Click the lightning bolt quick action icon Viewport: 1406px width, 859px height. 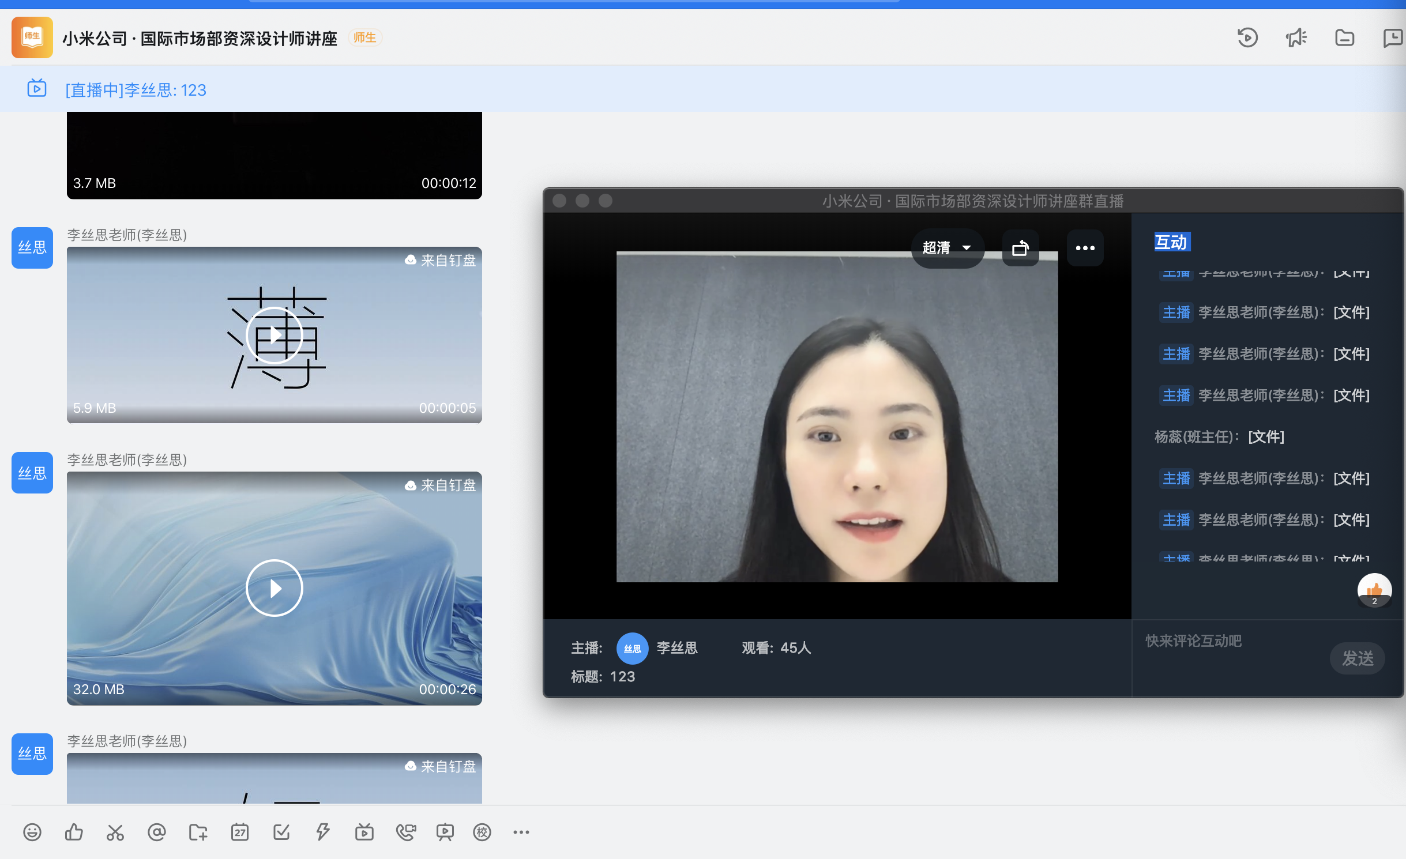(x=323, y=832)
